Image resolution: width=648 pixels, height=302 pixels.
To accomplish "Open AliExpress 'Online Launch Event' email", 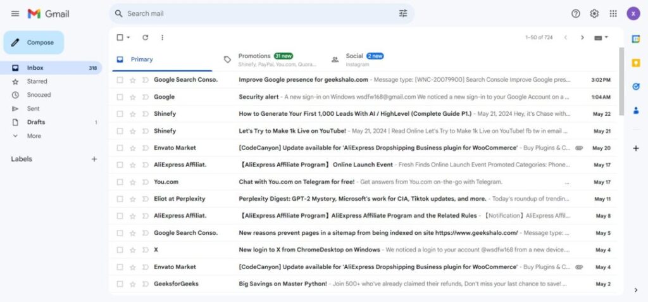I will 364,165.
